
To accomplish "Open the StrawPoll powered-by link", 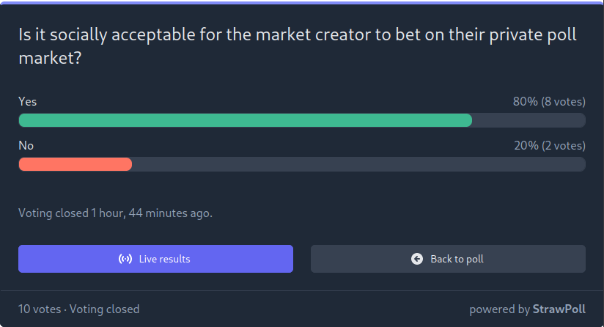I will pyautogui.click(x=527, y=309).
